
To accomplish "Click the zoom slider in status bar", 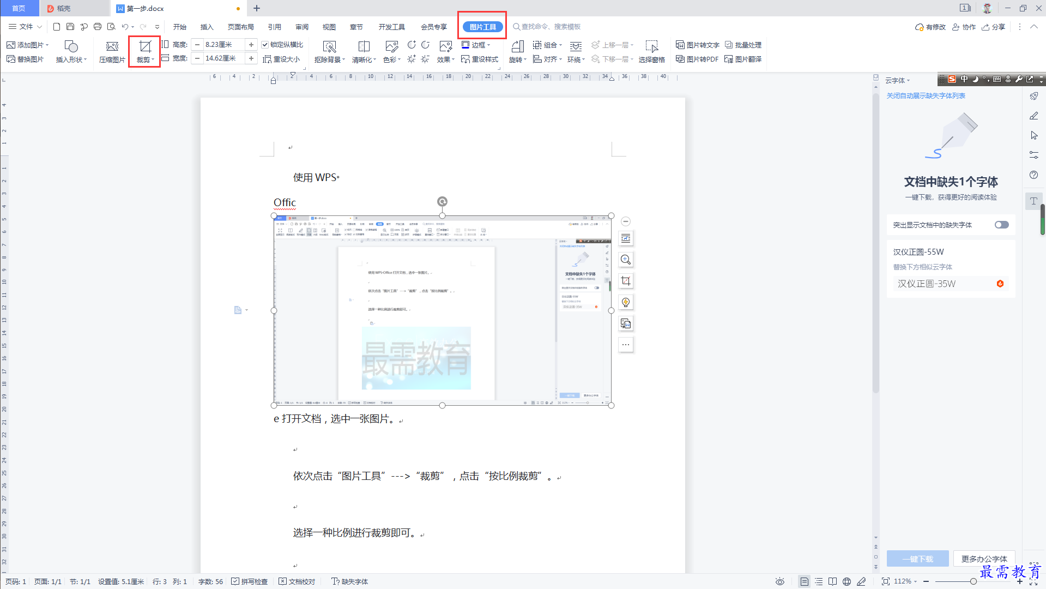I will click(973, 581).
